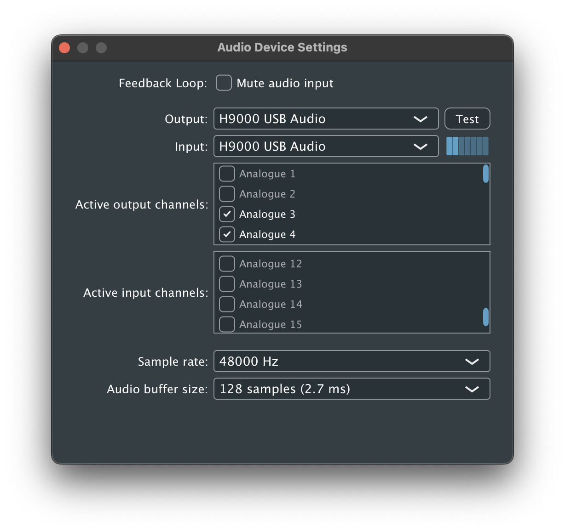The height and width of the screenshot is (532, 565).
Task: Enable Analogue 13 input channel
Action: [x=227, y=284]
